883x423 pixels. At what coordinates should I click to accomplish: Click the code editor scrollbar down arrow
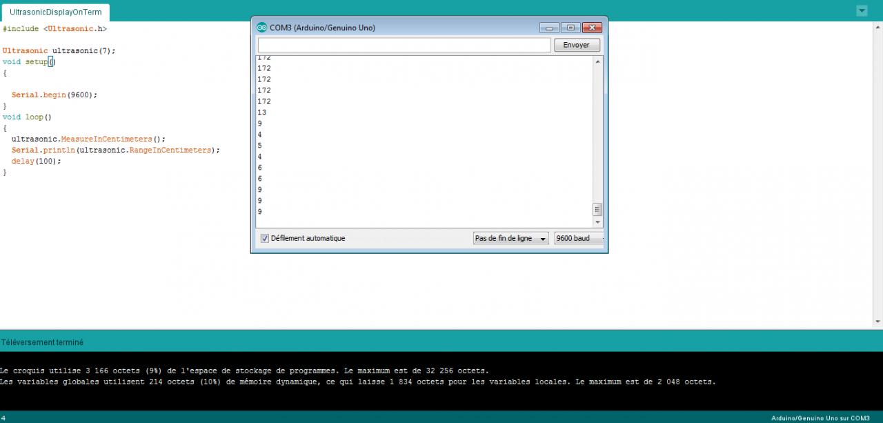pos(877,322)
